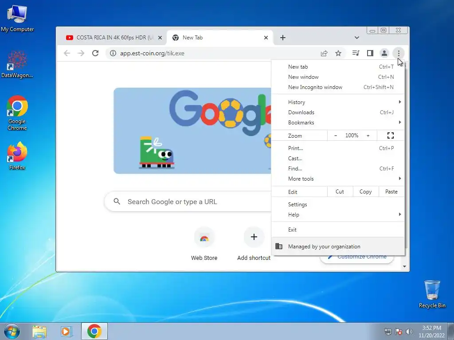Click the network tray icon
Screen dimensions: 454x340
point(387,332)
